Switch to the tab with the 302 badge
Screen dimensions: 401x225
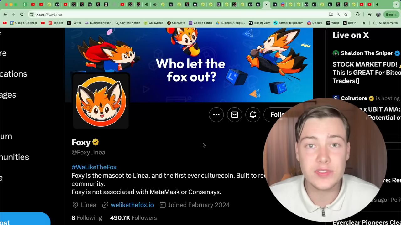(283, 5)
